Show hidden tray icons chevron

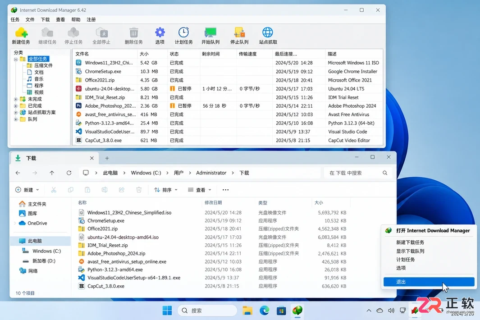[x=369, y=311]
